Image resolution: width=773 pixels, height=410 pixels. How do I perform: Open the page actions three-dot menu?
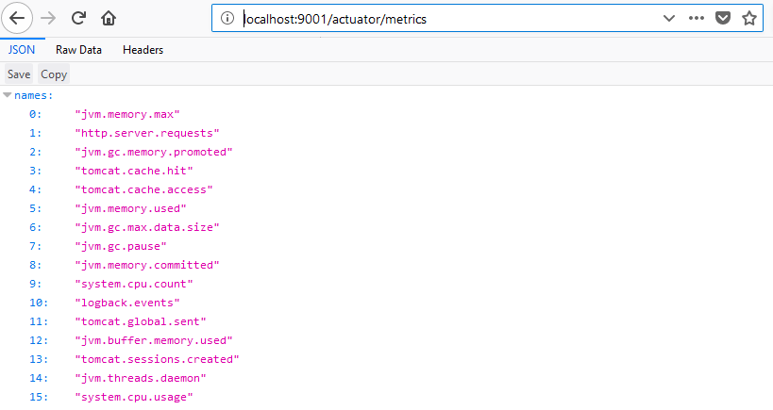pos(697,18)
